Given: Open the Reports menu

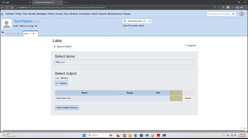Looking at the screenshot, I should coord(103,14).
